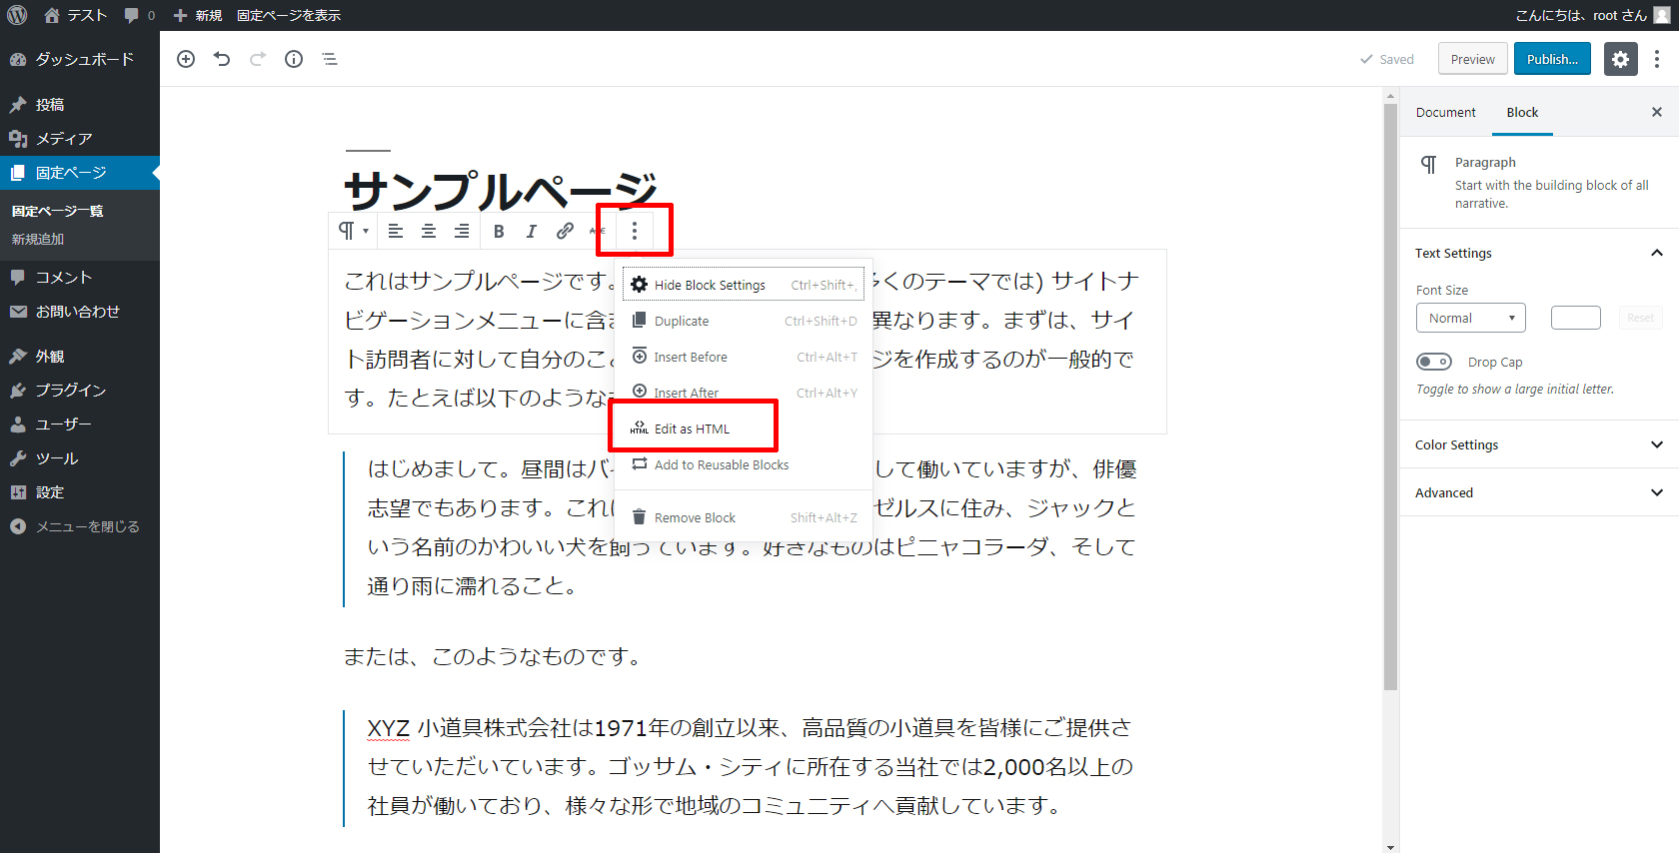Click the Preview button
Viewport: 1679px width, 853px height.
(x=1472, y=59)
